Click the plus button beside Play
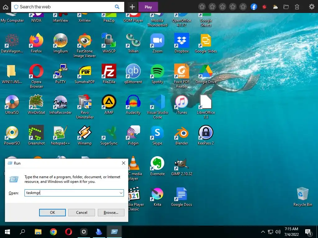 pos(132,7)
